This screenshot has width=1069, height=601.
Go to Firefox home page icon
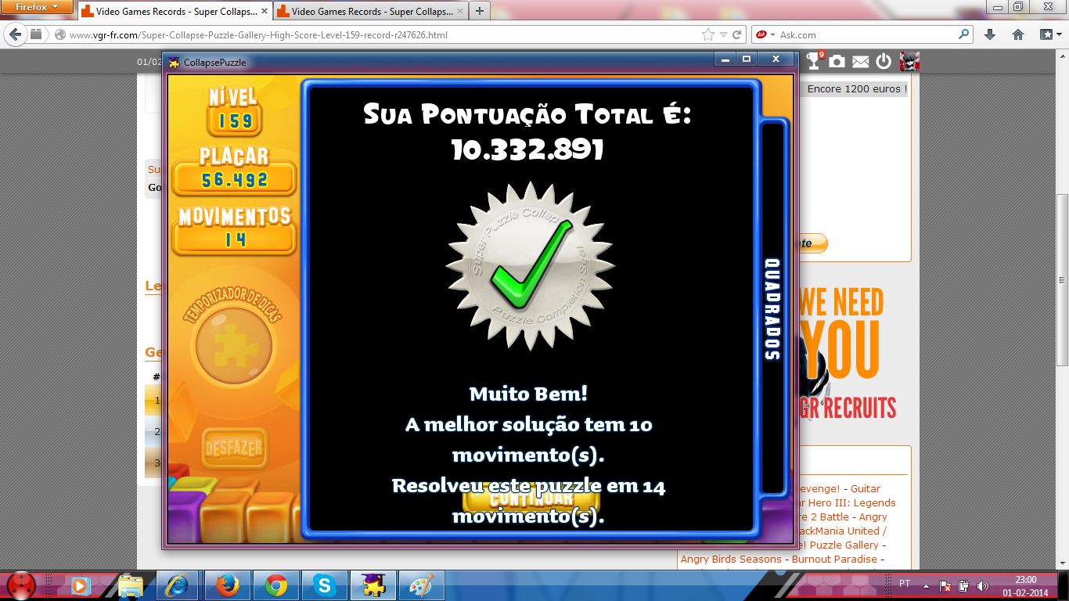tap(1018, 34)
